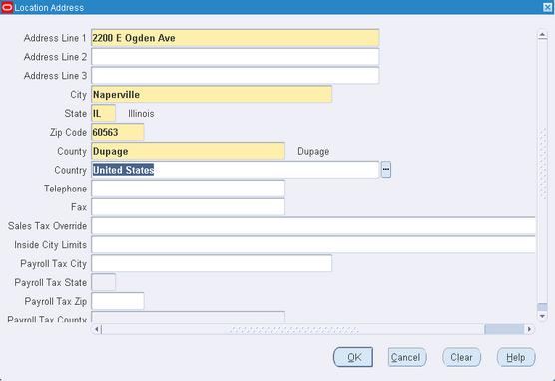Screen dimensions: 555x381
Task: Edit the City field containing Naperville
Action: pyautogui.click(x=212, y=95)
